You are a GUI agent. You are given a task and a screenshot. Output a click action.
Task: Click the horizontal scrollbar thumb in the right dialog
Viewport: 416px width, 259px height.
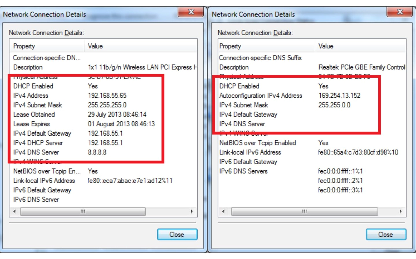pos(304,212)
